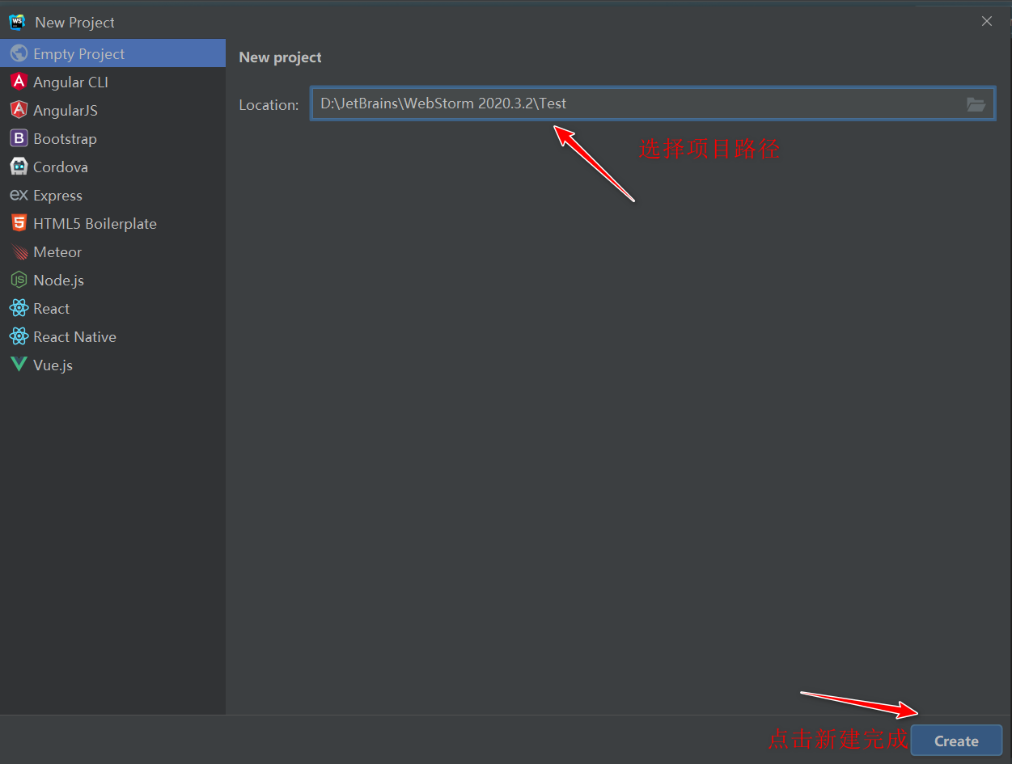
Task: Click the AngularJS icon in the sidebar
Action: [19, 110]
